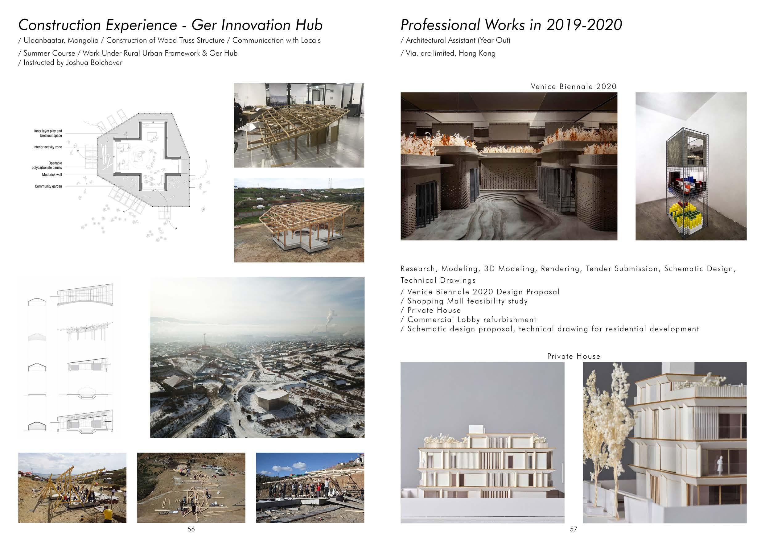This screenshot has height=541, width=765.
Task: Click the Private House caption label
Action: (574, 356)
